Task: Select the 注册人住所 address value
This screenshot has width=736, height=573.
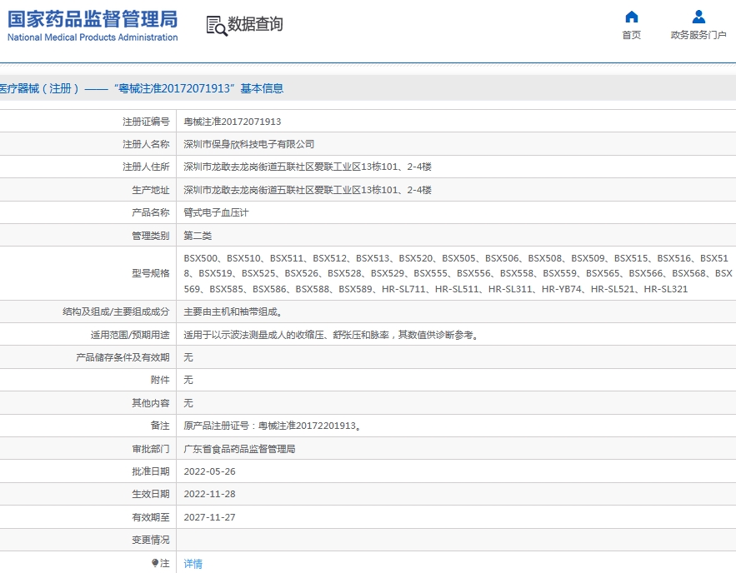Action: 308,167
